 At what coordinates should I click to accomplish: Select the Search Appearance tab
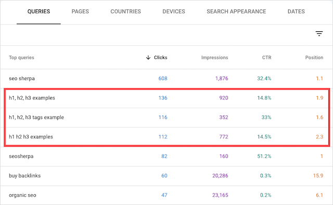pyautogui.click(x=236, y=11)
